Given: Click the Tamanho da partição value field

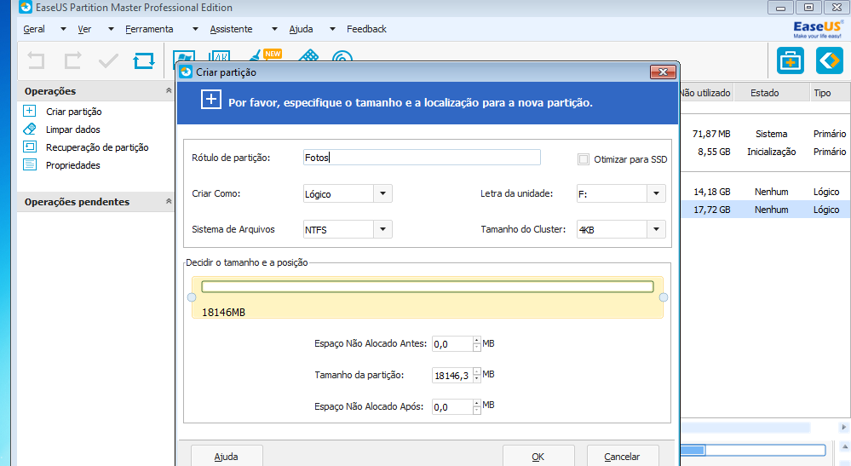Looking at the screenshot, I should coord(452,376).
